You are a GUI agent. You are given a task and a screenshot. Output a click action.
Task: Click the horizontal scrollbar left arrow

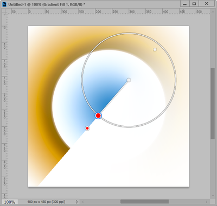(x=83, y=202)
